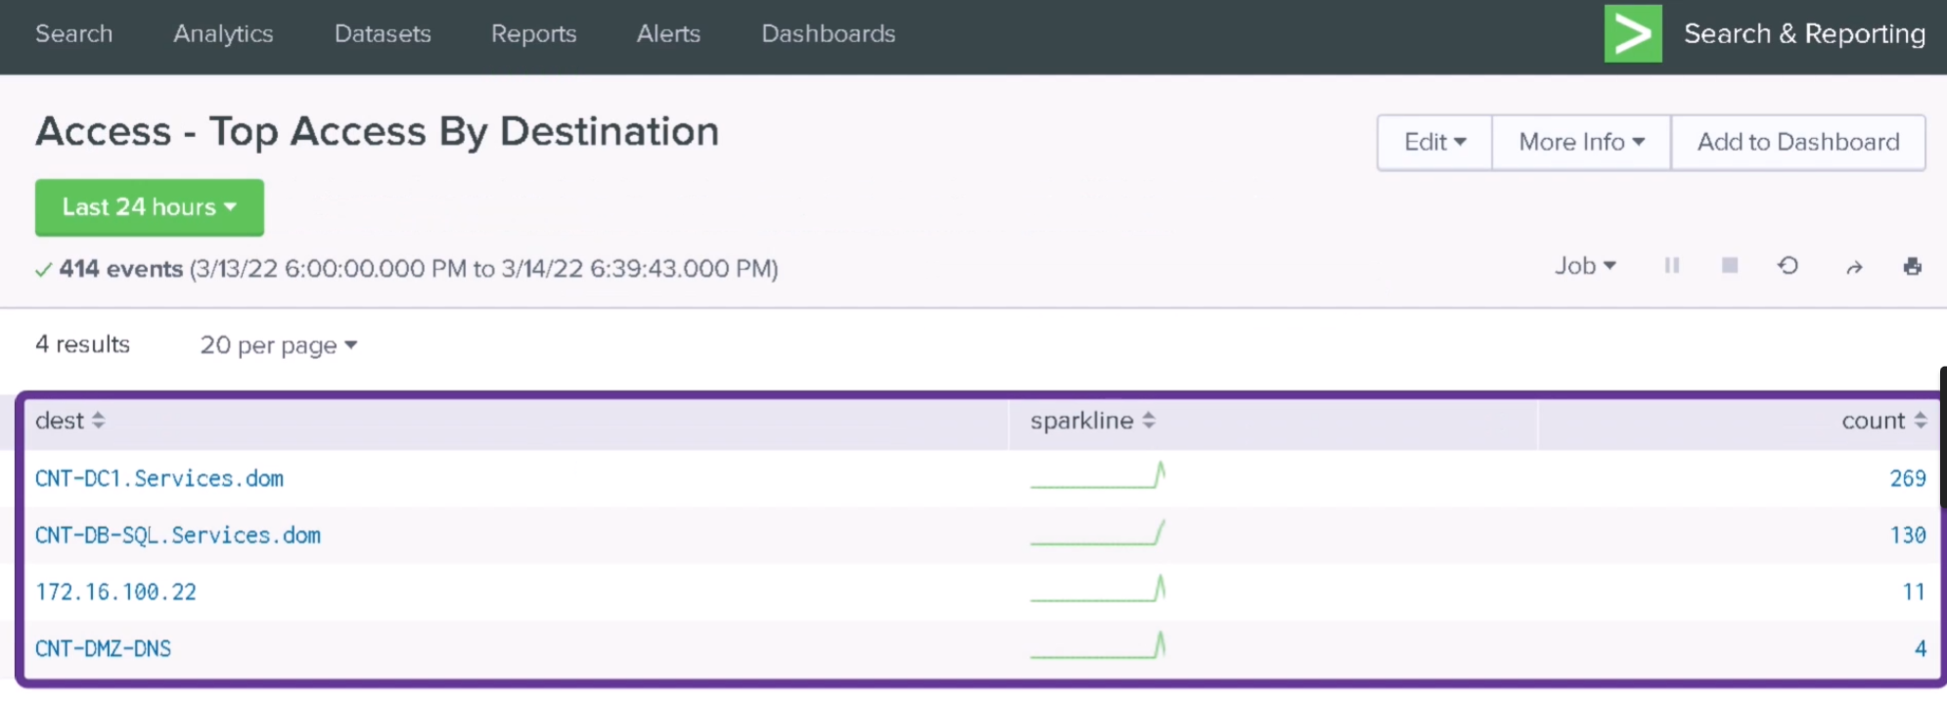The image size is (1947, 710).
Task: Stop the running job
Action: coord(1730,266)
